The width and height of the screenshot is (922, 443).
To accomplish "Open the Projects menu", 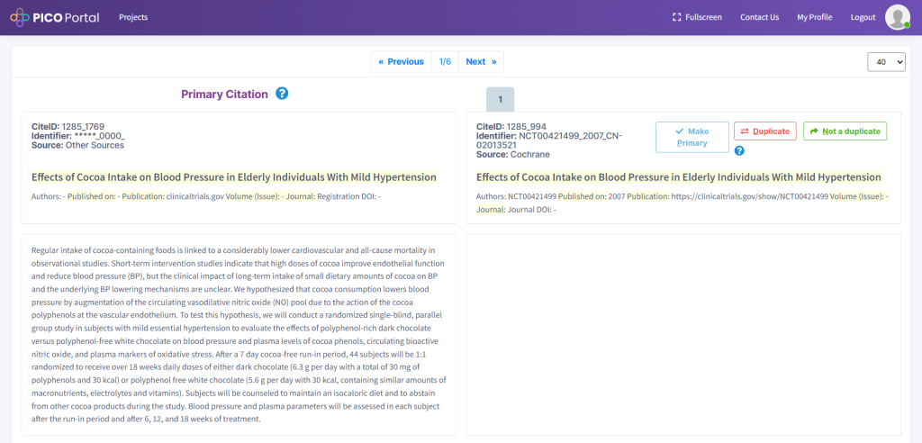I will point(133,17).
